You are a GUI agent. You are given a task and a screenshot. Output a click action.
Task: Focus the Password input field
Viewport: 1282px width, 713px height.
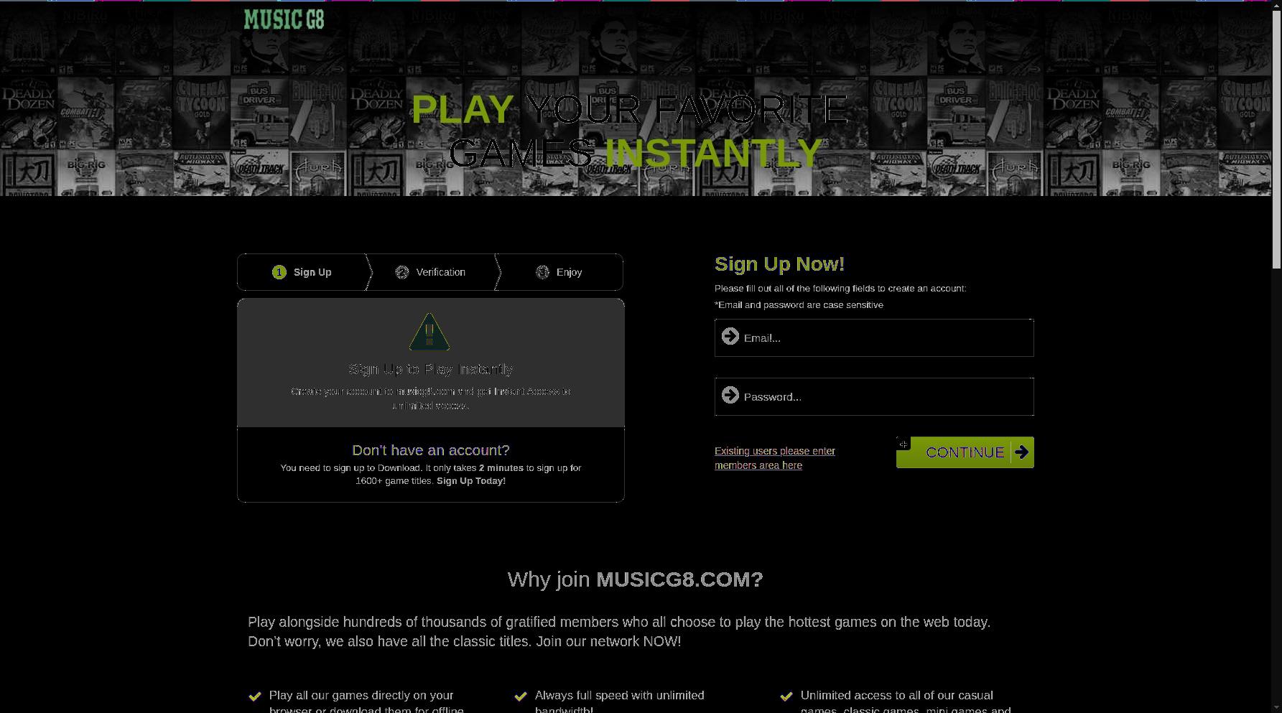[874, 396]
